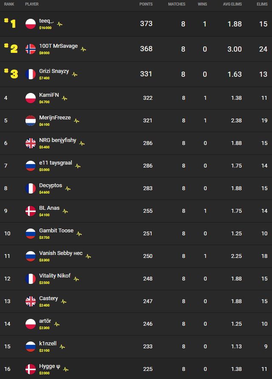The image size is (272, 379).
Task: Click the WINS column header
Action: point(202,4)
